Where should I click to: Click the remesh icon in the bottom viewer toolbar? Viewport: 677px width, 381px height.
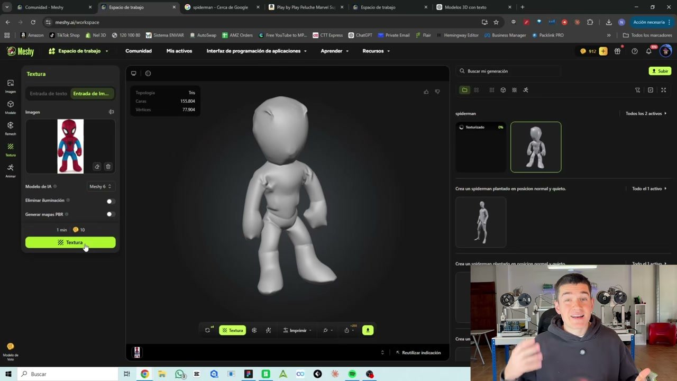tap(254, 330)
